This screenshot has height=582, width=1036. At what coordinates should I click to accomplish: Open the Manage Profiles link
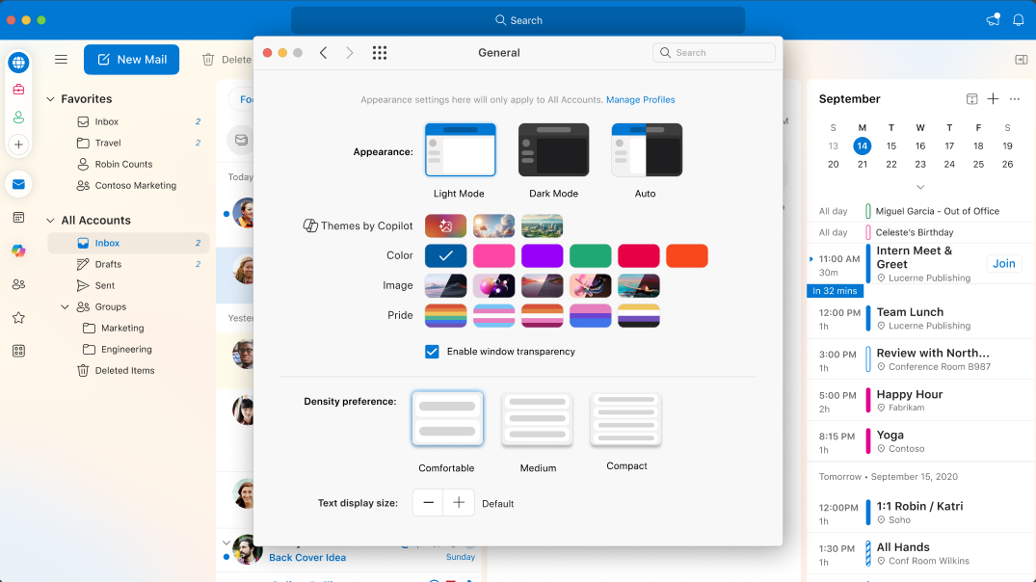point(640,100)
